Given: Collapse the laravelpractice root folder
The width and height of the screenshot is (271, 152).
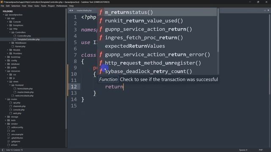Looking at the screenshot, I should (4, 15).
